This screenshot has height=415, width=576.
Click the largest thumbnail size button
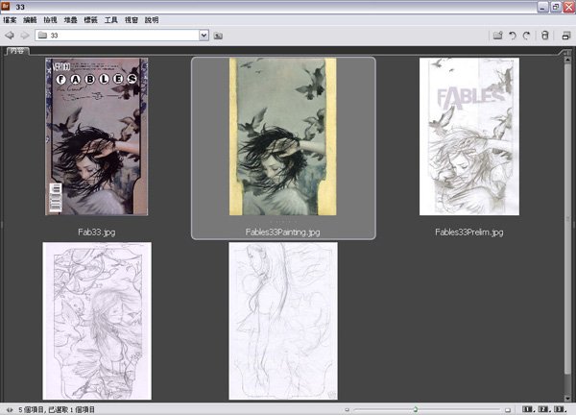(507, 408)
